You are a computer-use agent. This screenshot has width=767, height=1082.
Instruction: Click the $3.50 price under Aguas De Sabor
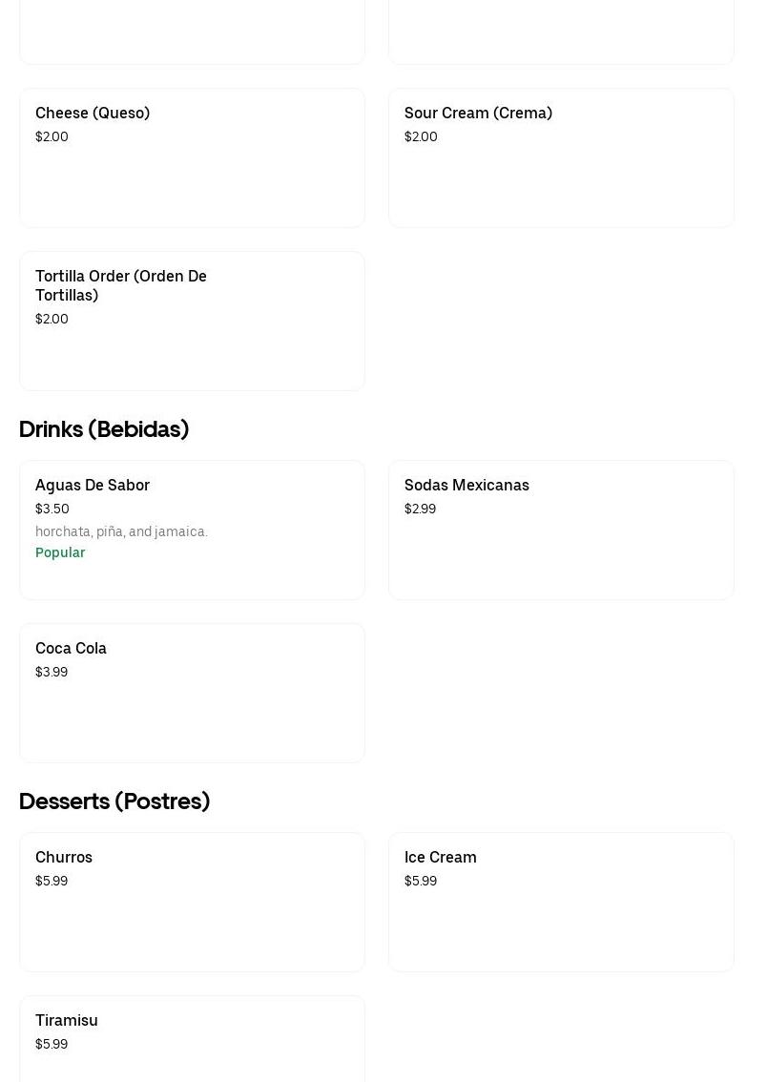52,509
